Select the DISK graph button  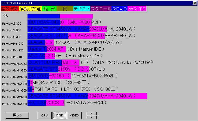tap(59, 115)
